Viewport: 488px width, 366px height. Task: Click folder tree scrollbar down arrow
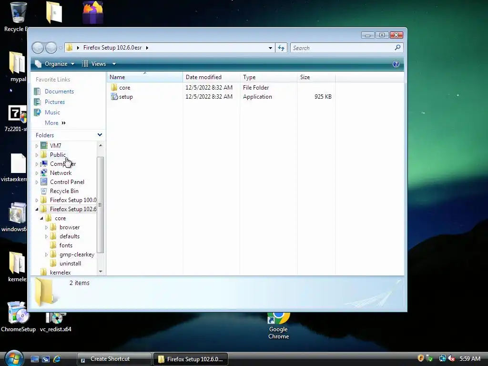(x=100, y=272)
